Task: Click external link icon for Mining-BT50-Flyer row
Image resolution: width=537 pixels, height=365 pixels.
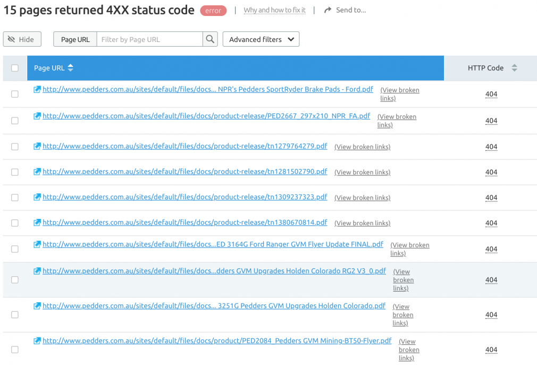Action: coord(37,341)
